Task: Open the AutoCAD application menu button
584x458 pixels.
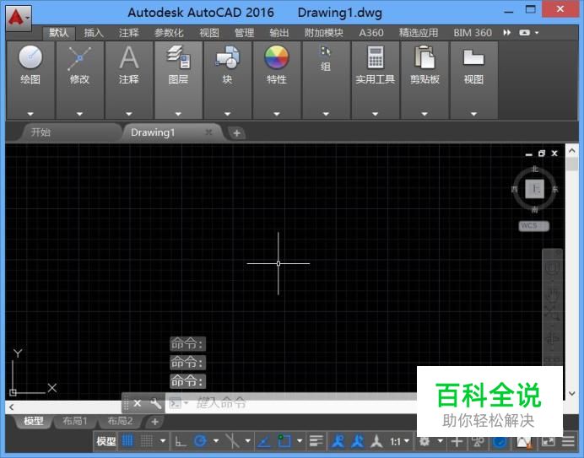Action: pyautogui.click(x=19, y=18)
